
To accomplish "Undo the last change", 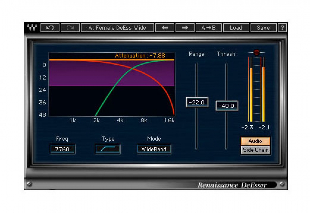I will pos(50,28).
